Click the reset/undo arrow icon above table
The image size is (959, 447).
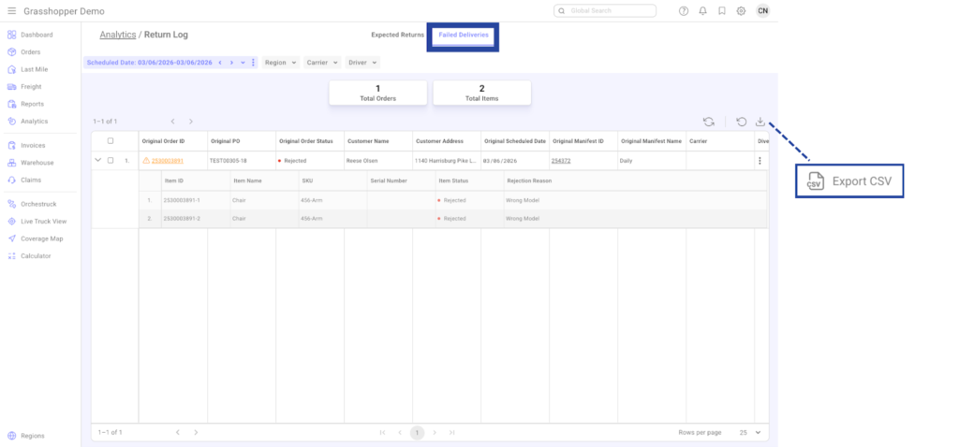741,122
